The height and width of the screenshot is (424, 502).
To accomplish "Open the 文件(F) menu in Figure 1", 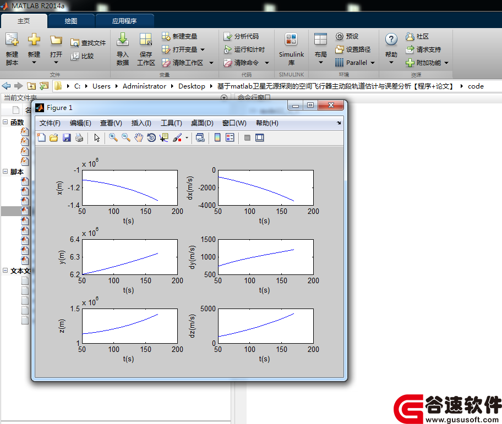I will point(50,123).
